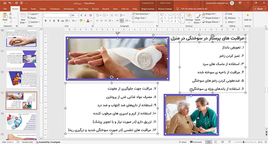Toggle Underline formatting

tap(54, 21)
